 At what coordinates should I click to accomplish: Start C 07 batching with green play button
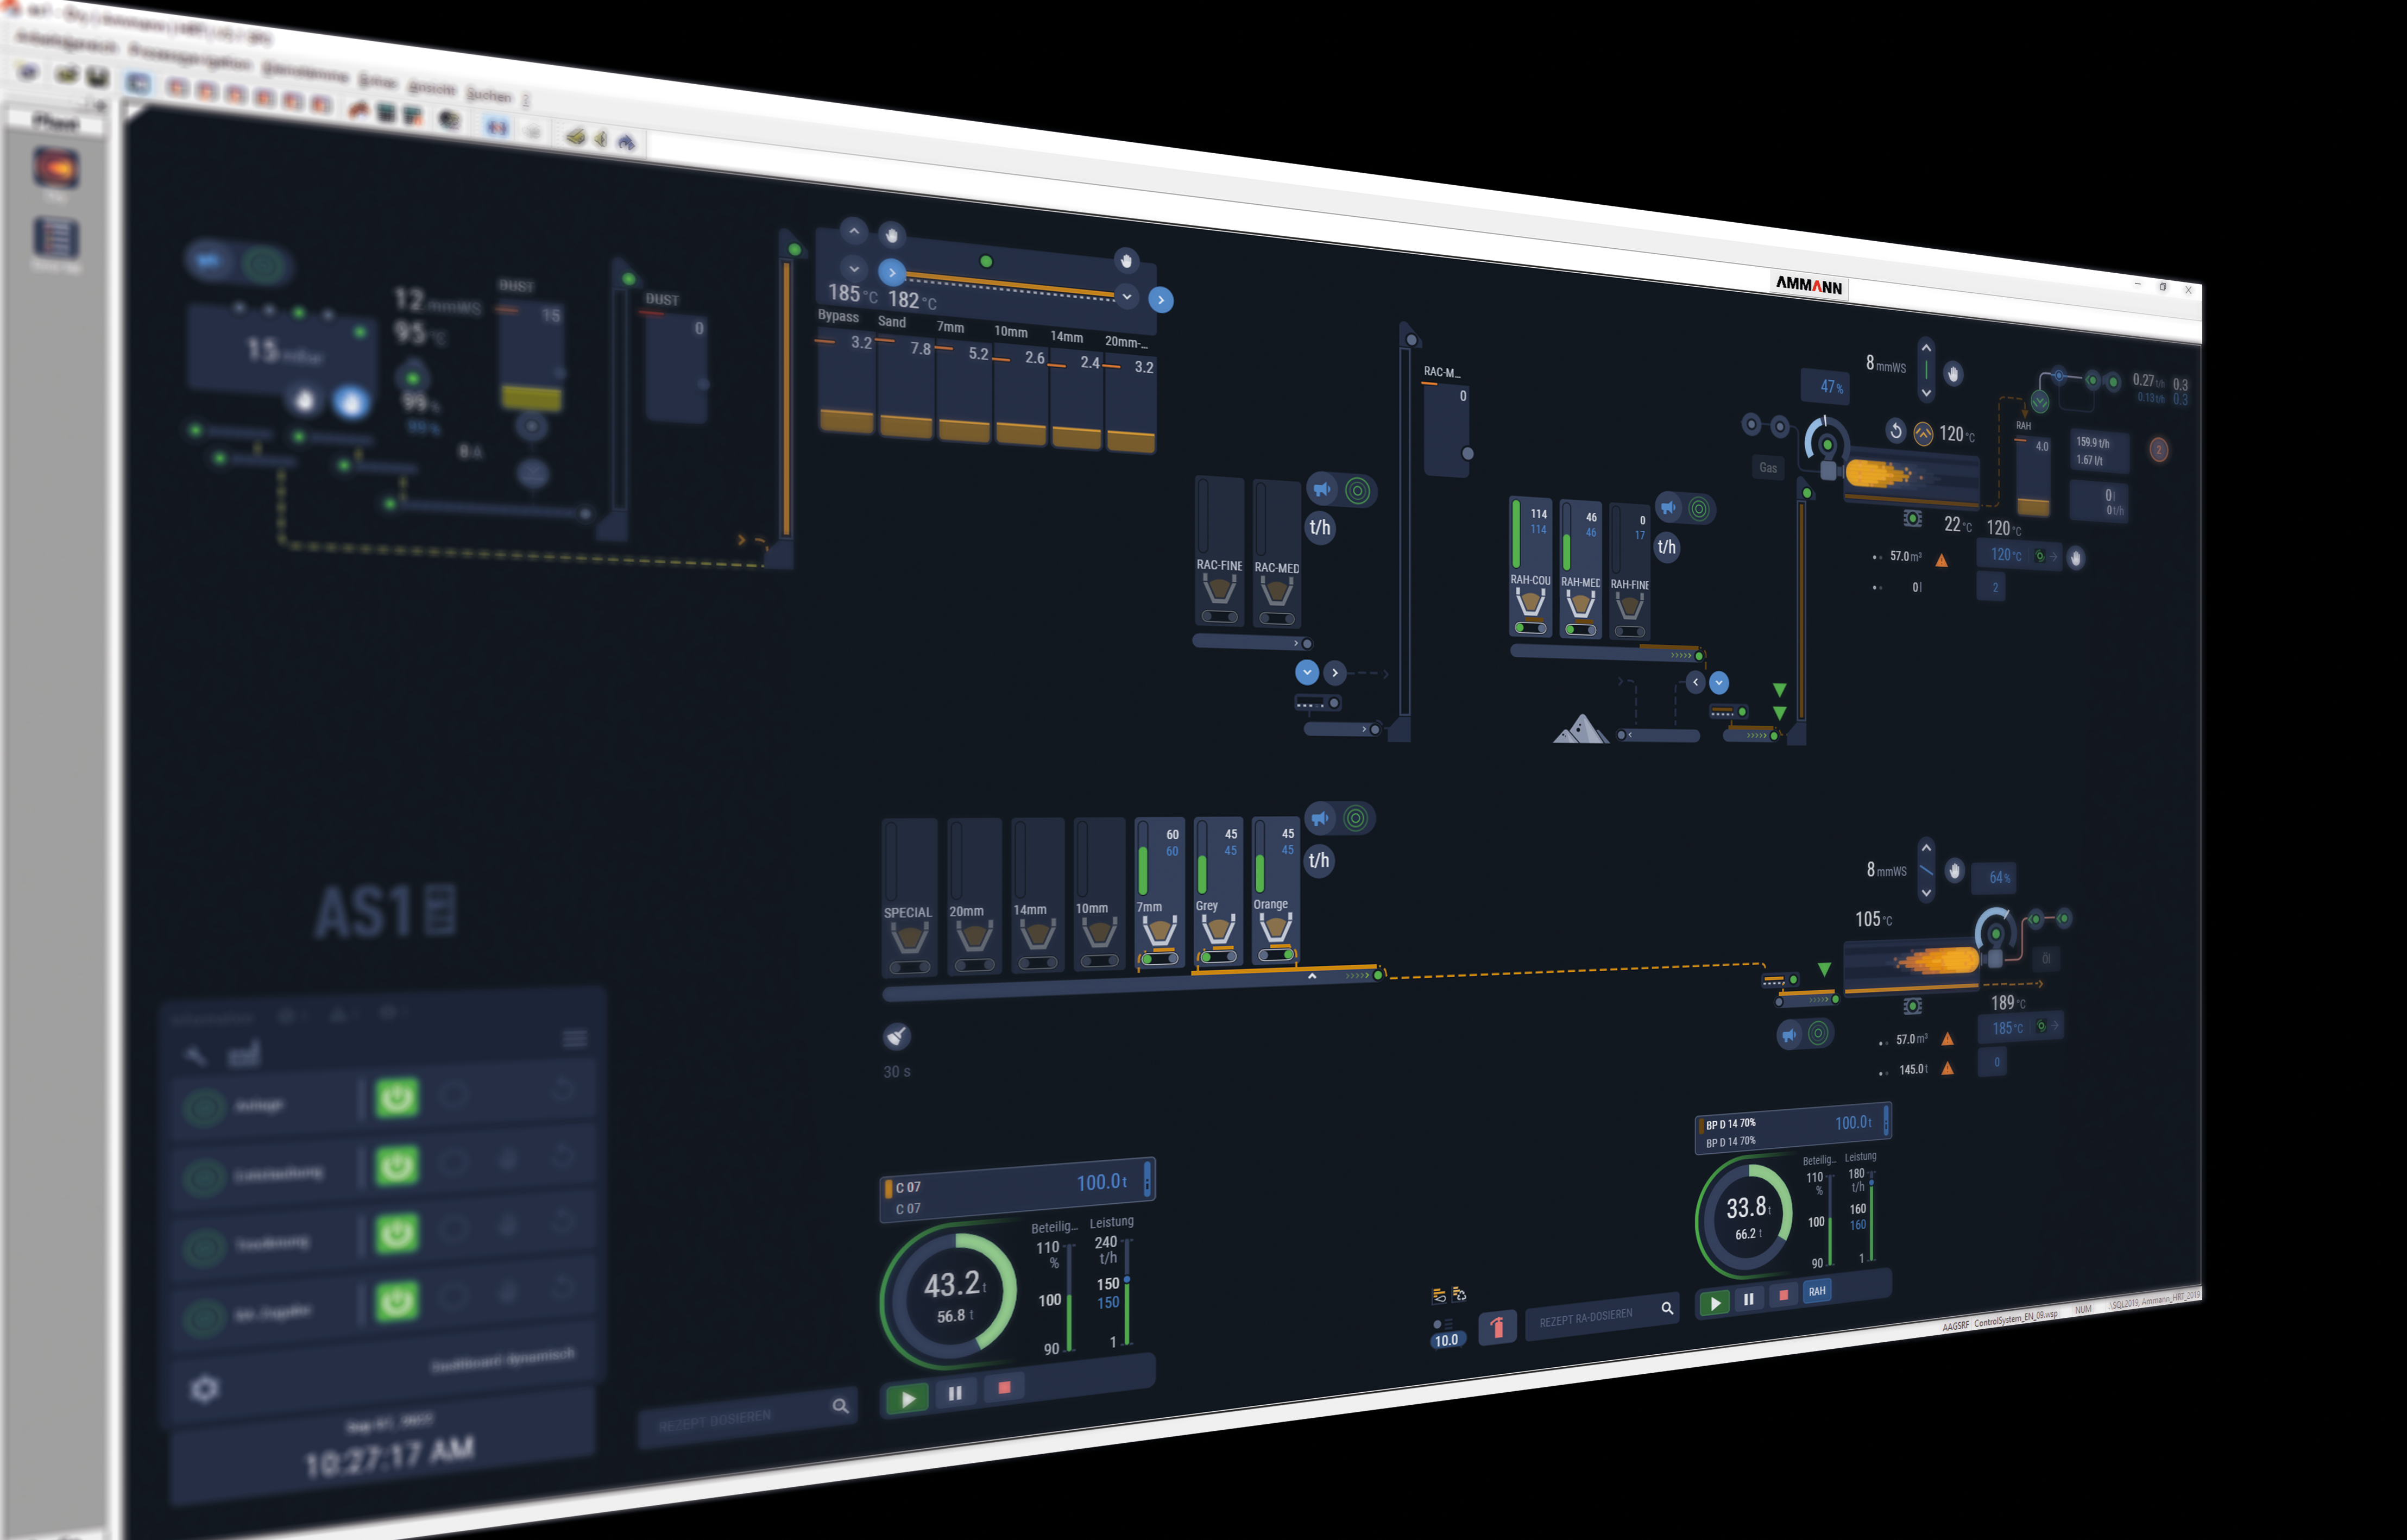pos(908,1398)
